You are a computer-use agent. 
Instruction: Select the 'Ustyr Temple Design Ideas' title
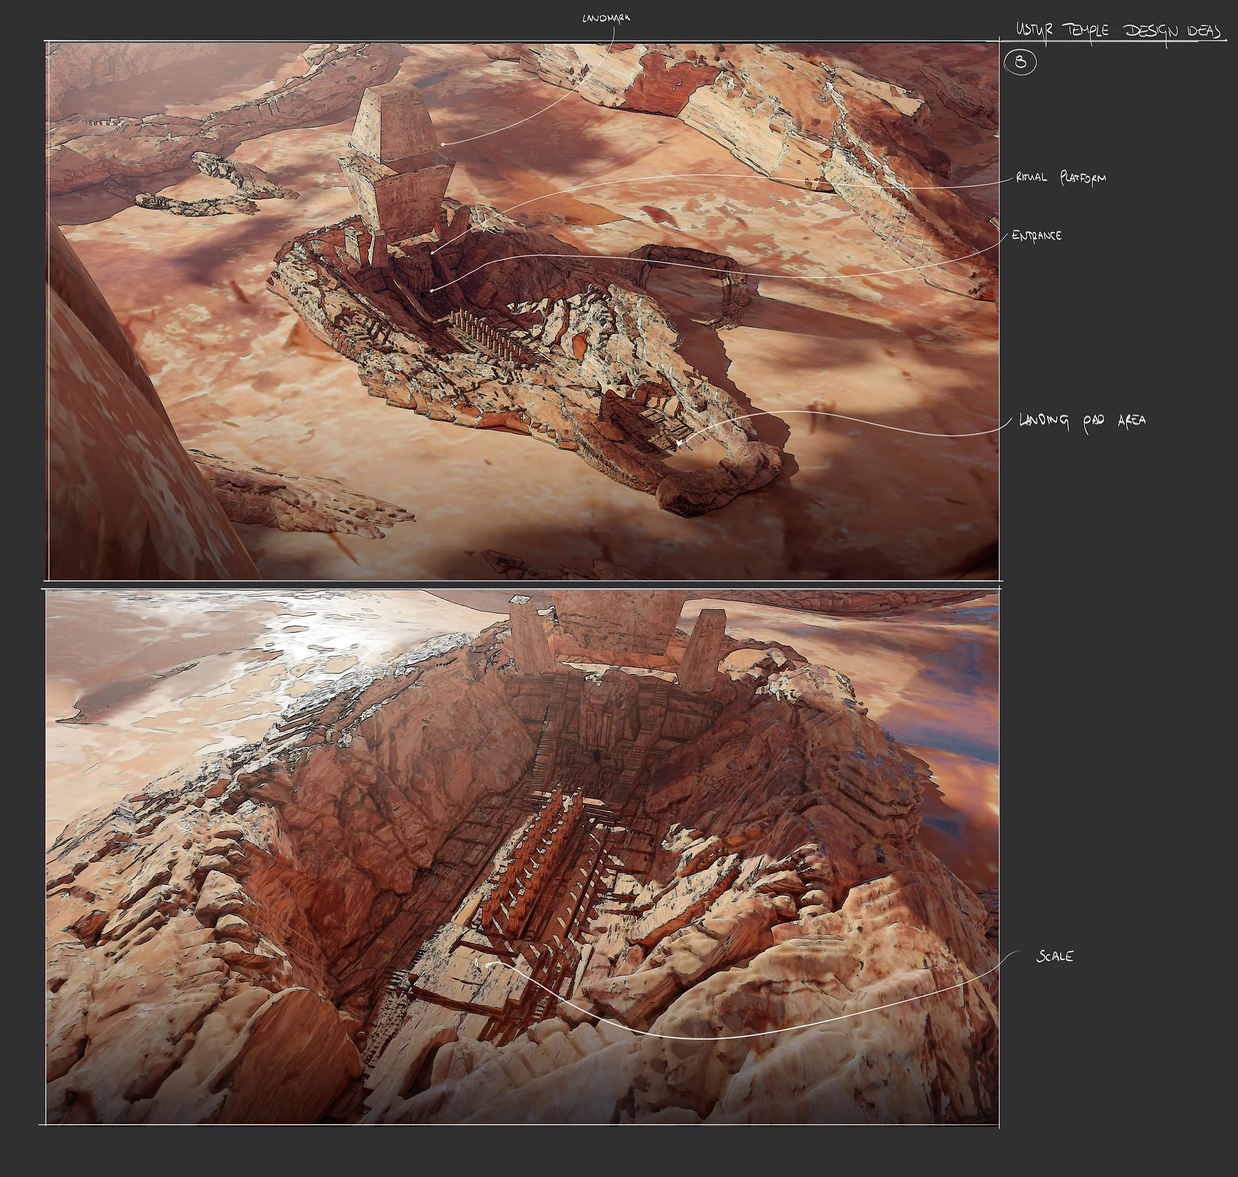click(1118, 31)
